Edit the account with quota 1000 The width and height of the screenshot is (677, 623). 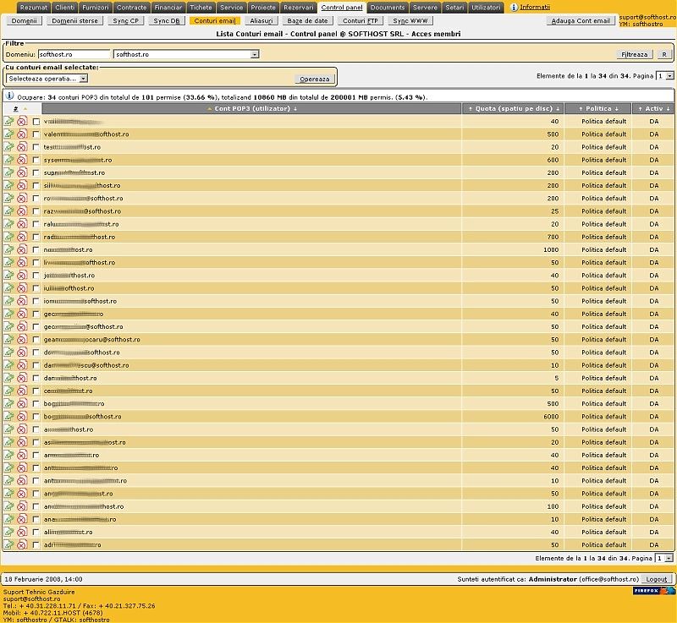pyautogui.click(x=8, y=249)
